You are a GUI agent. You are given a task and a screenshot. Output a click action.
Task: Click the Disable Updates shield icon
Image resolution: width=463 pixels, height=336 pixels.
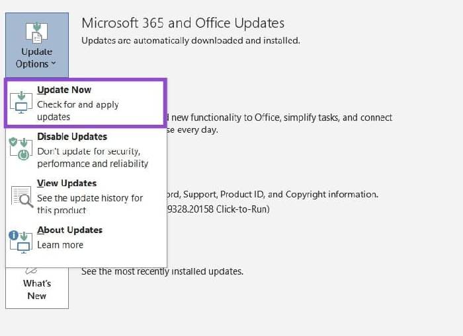21,147
